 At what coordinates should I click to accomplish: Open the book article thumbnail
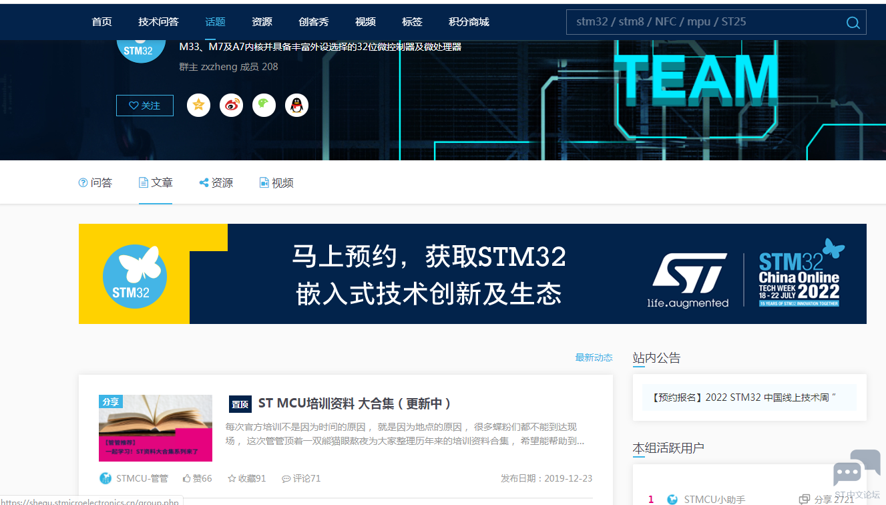[x=156, y=428]
